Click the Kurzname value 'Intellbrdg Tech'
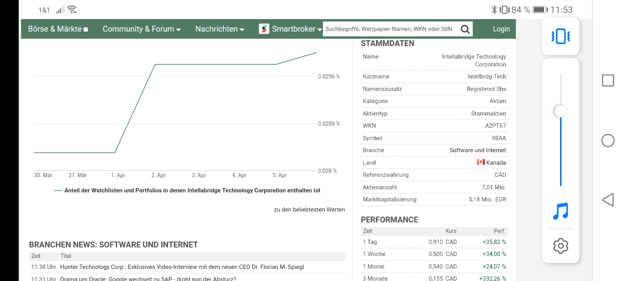The image size is (624, 281). pyautogui.click(x=487, y=76)
